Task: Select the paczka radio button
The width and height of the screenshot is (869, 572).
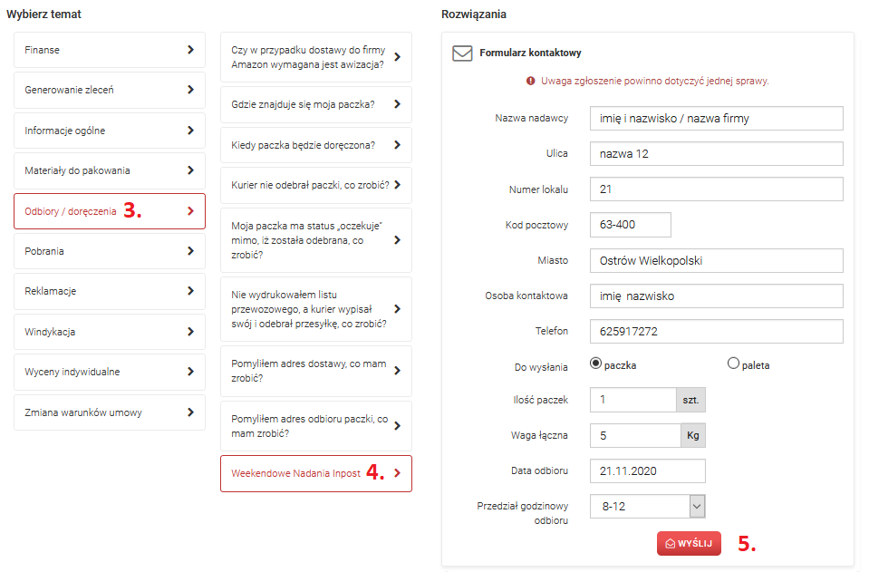Action: (595, 364)
